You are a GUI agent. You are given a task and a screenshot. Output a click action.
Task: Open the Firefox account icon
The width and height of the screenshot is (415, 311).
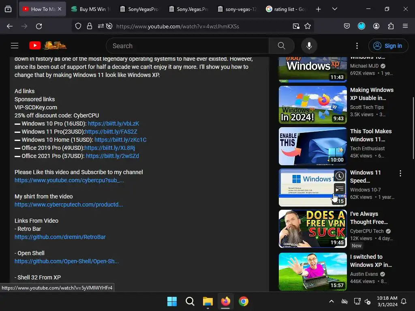(376, 26)
